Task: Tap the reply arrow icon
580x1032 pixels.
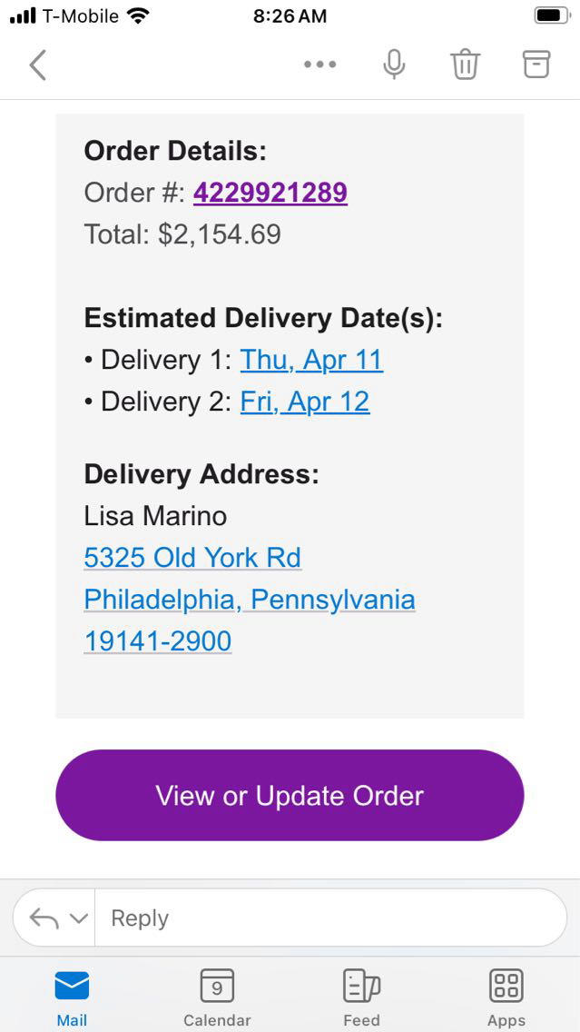Action: point(44,918)
